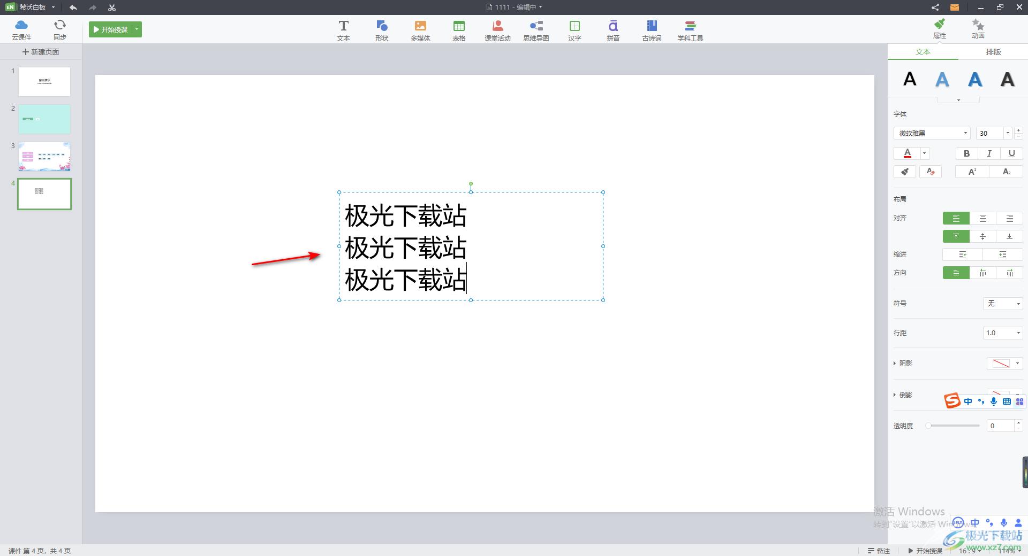
Task: Open the orange mail message icon
Action: pyautogui.click(x=954, y=7)
